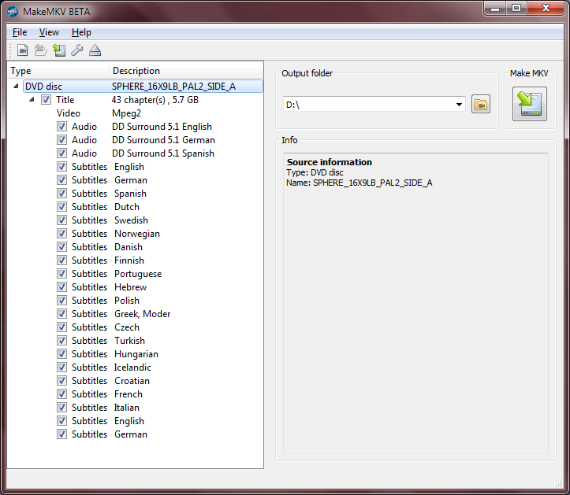Image resolution: width=570 pixels, height=495 pixels.
Task: Toggle the Portuguese subtitles checkbox
Action: click(x=61, y=274)
